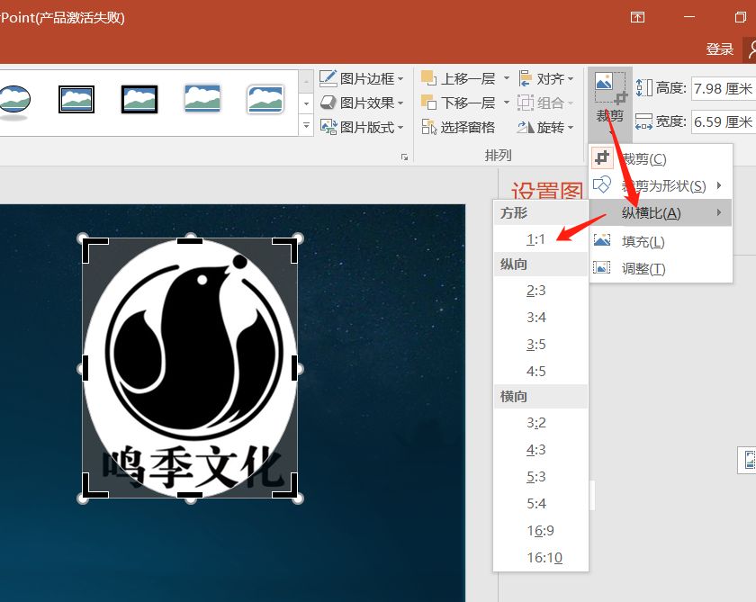Click picture styles gallery down-row arrow
Screen dimensions: 756x602
click(x=306, y=103)
